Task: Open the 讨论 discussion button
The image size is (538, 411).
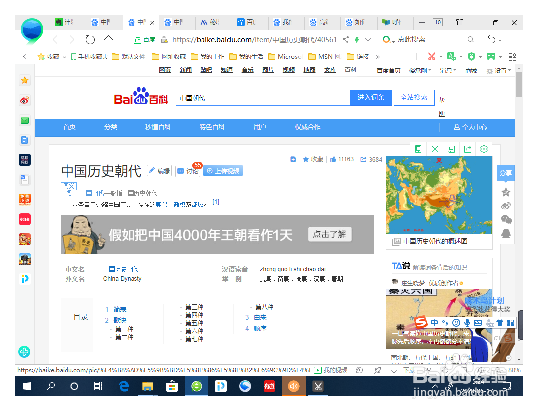Action: click(188, 171)
